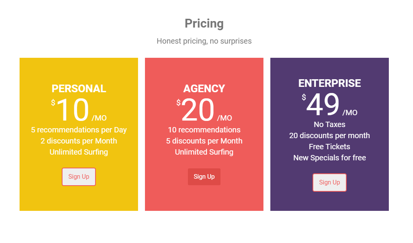
Task: Click the Free Tickets feature text
Action: [329, 147]
